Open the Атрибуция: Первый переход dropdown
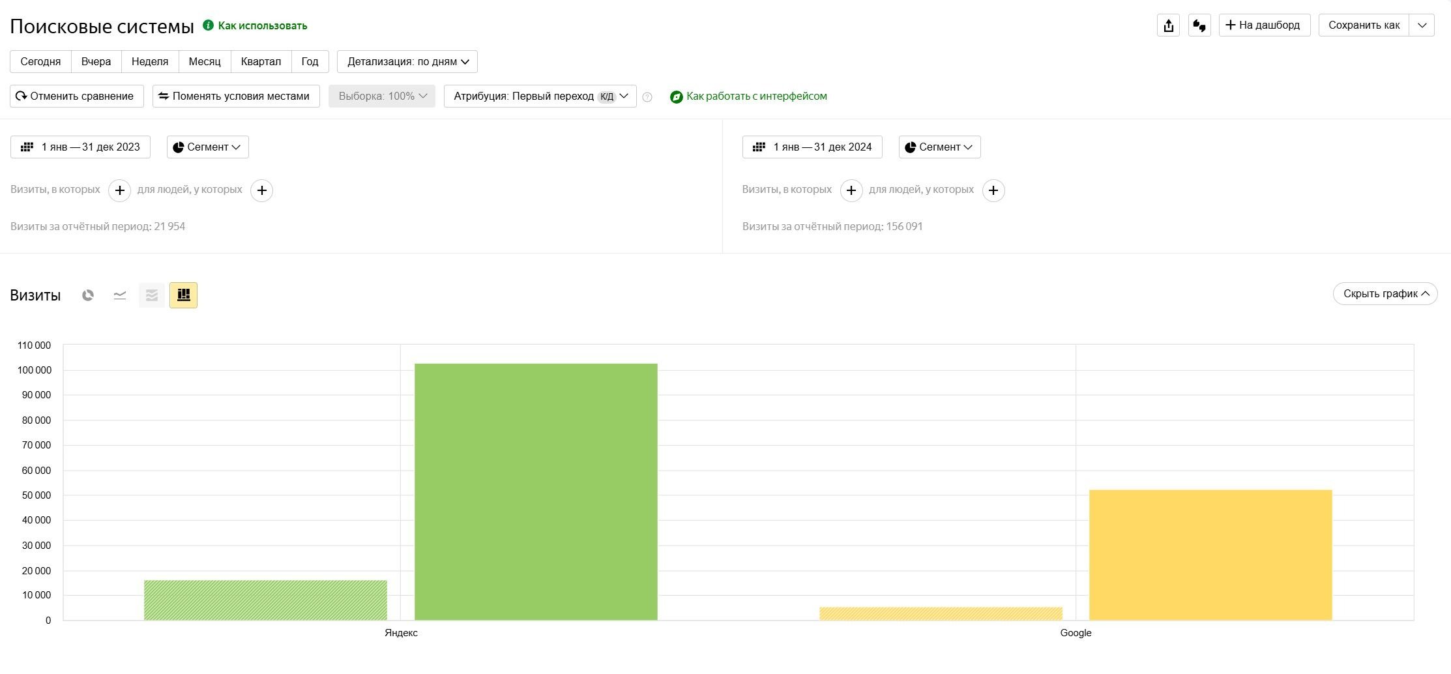The image size is (1451, 674). 540,96
